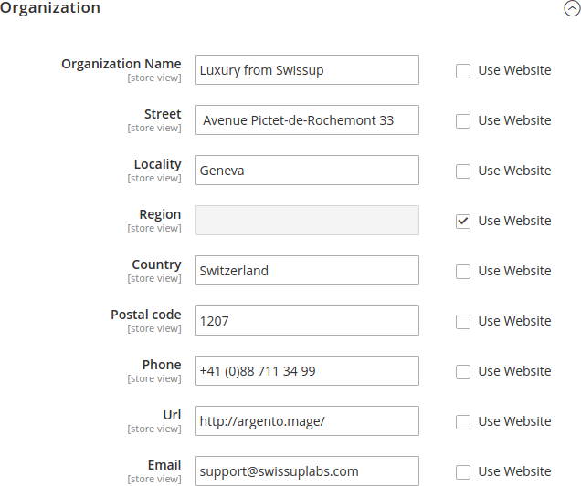581x486 pixels.
Task: Check Use Website for Postal code
Action: coord(463,321)
